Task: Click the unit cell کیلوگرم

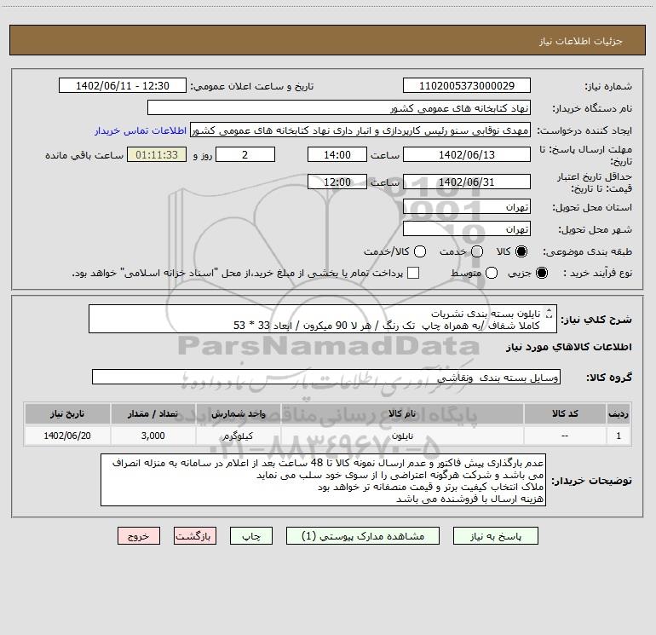Action: click(x=238, y=436)
